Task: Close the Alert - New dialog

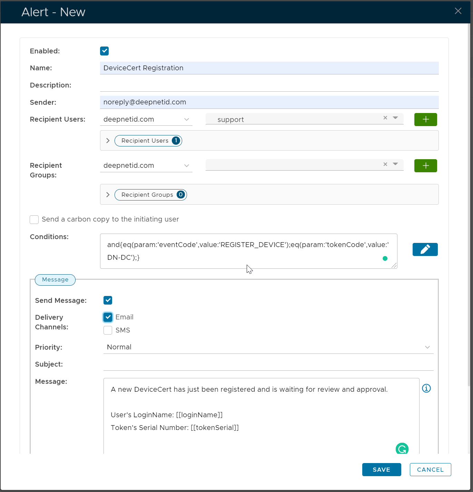Action: (458, 11)
